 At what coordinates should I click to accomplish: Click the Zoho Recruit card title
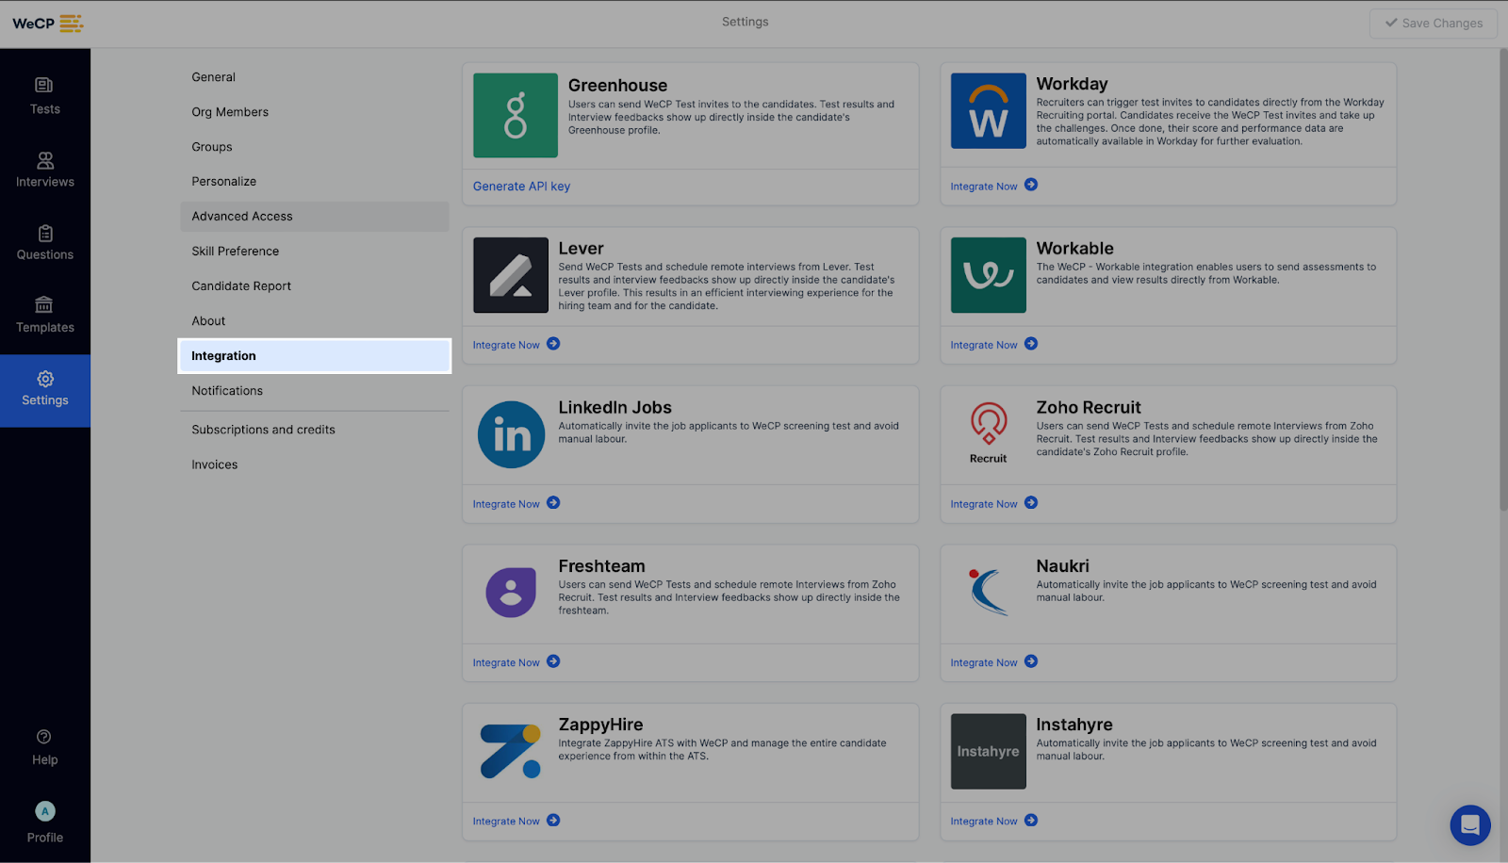click(x=1089, y=407)
